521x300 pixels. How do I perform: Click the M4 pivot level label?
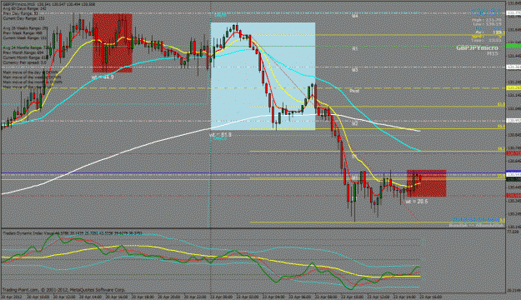pos(355,16)
